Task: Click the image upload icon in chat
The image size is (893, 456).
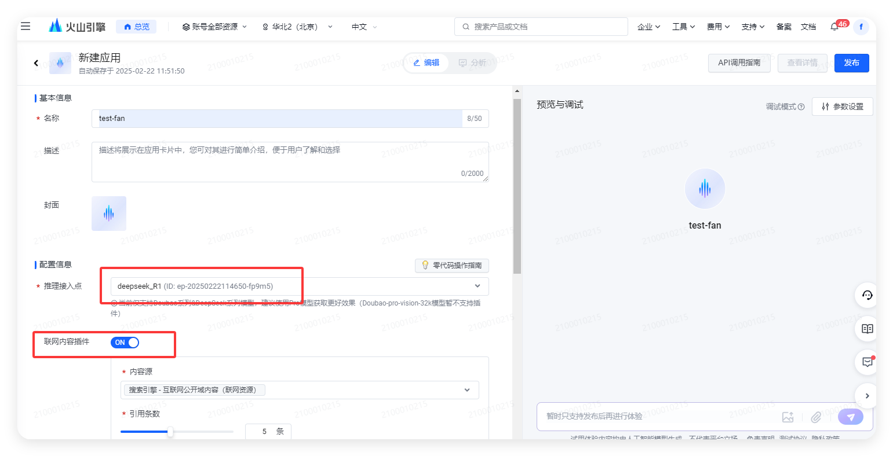Action: point(788,417)
